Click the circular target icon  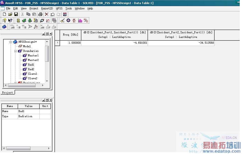pos(68,21)
